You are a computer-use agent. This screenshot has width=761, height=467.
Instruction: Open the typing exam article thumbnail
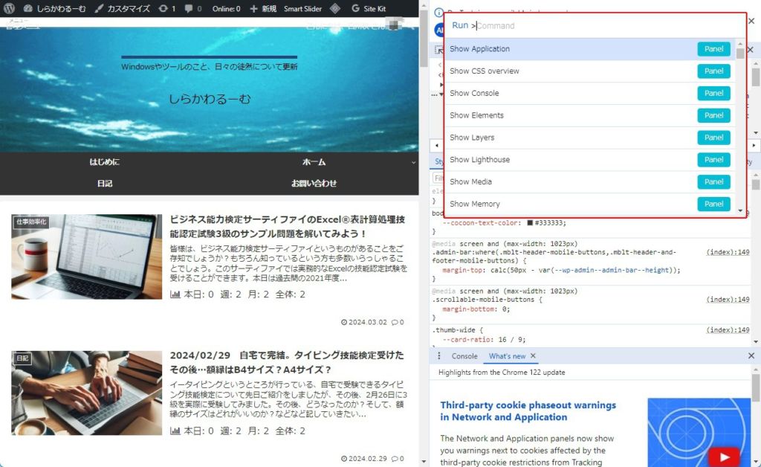[87, 393]
